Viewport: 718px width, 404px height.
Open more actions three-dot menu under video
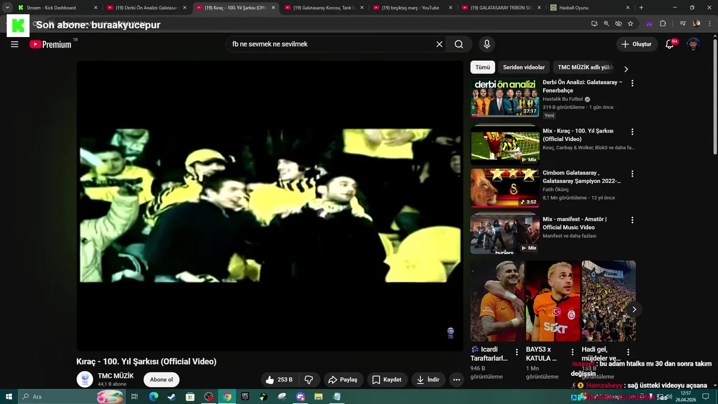(x=457, y=380)
